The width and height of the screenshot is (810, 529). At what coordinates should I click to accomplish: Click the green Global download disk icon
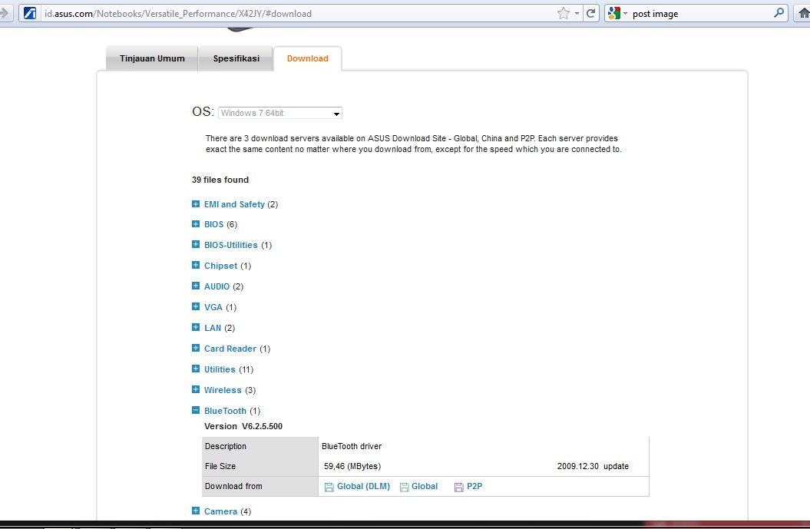(404, 487)
